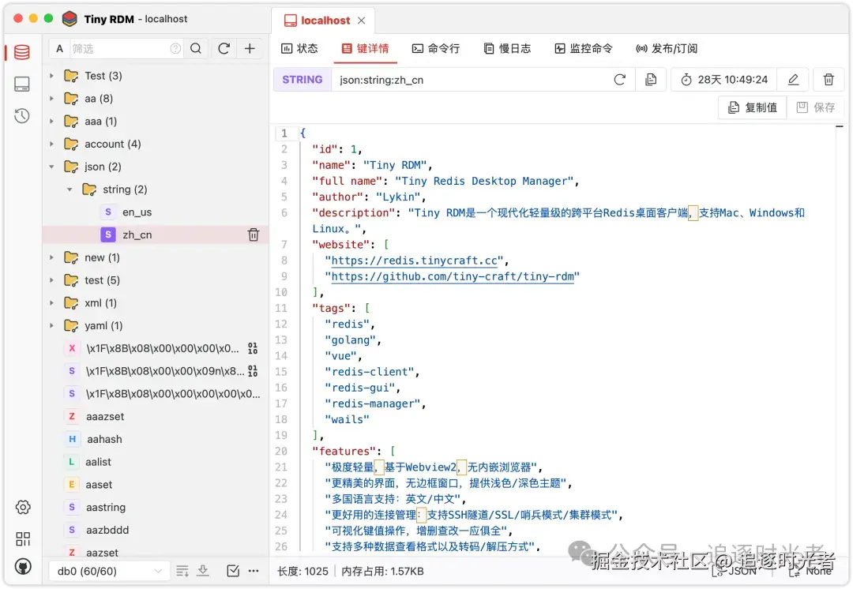The height and width of the screenshot is (589, 853).
Task: Switch to the 监控命令 tab
Action: 583,48
